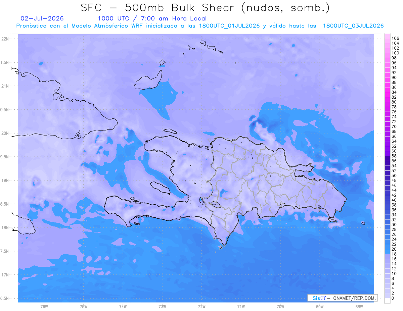Click the '69W' longitude label
Image resolution: width=403 pixels, height=311 pixels.
tap(320, 306)
